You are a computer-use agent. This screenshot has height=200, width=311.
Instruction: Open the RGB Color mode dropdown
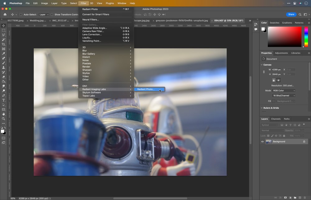[284, 91]
